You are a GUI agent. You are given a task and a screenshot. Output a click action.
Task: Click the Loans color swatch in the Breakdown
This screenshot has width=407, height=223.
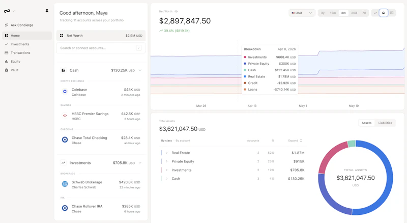coord(245,90)
